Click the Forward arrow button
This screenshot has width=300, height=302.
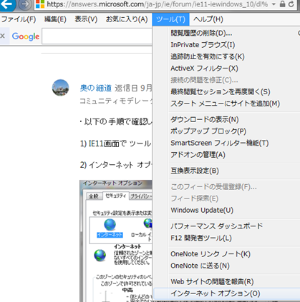(25, 4)
